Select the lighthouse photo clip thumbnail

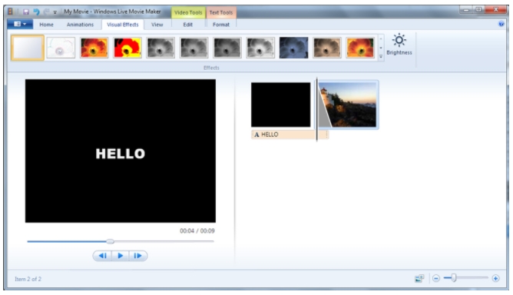347,104
